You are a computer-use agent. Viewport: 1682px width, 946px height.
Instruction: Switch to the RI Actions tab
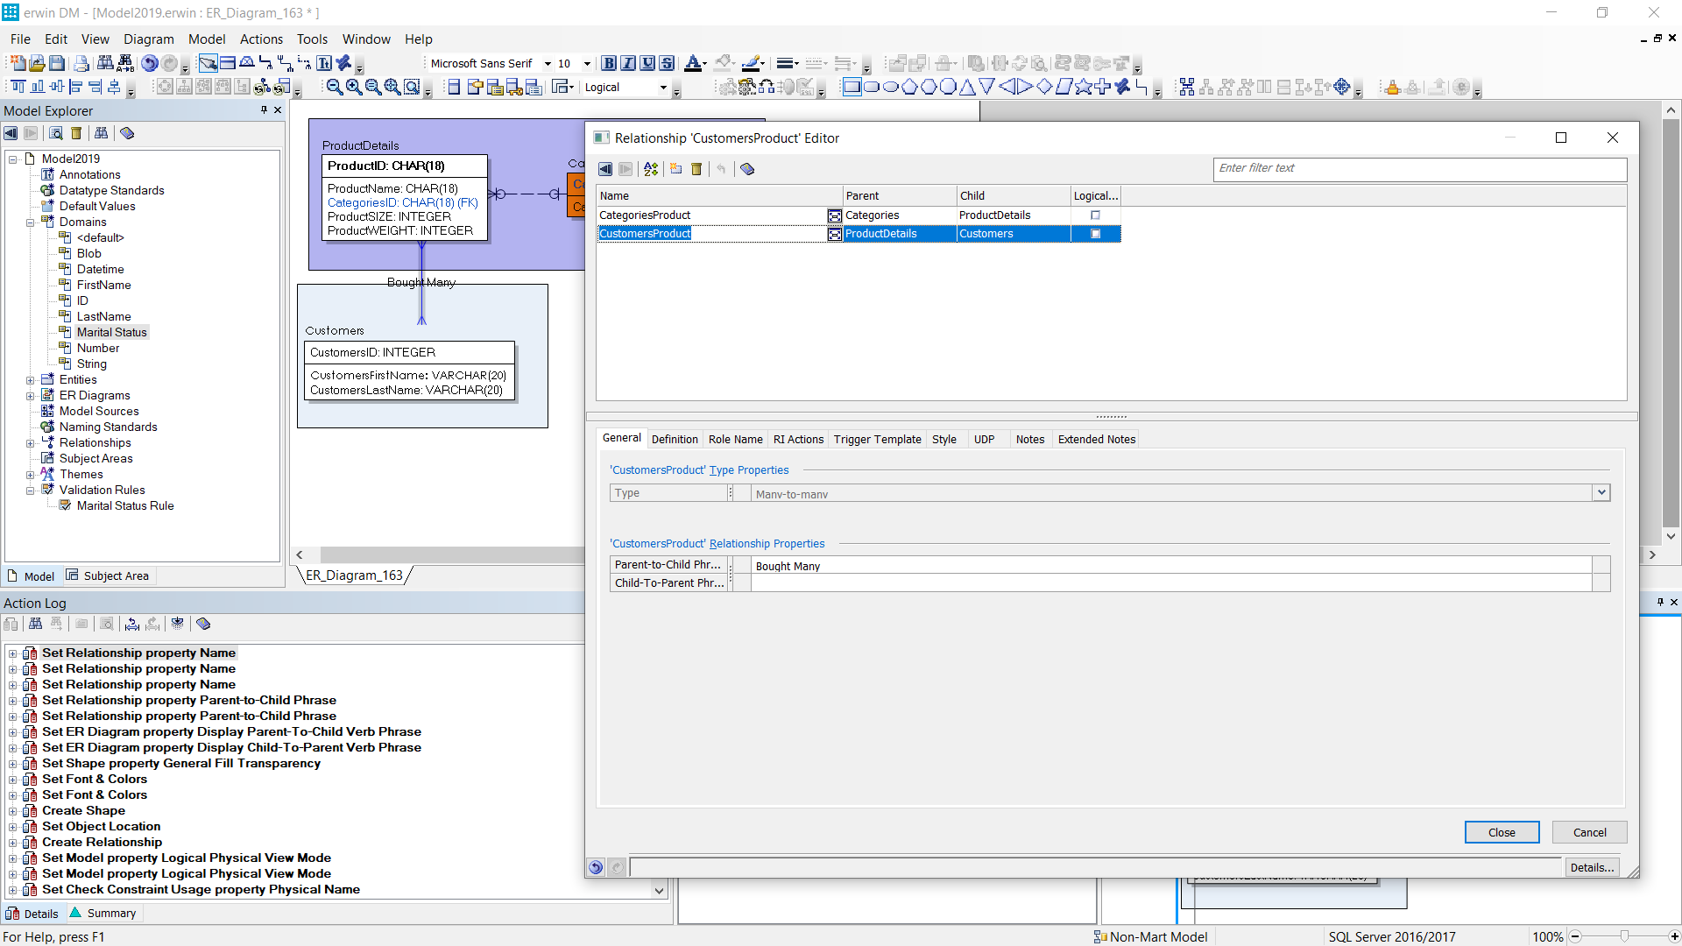click(x=798, y=439)
